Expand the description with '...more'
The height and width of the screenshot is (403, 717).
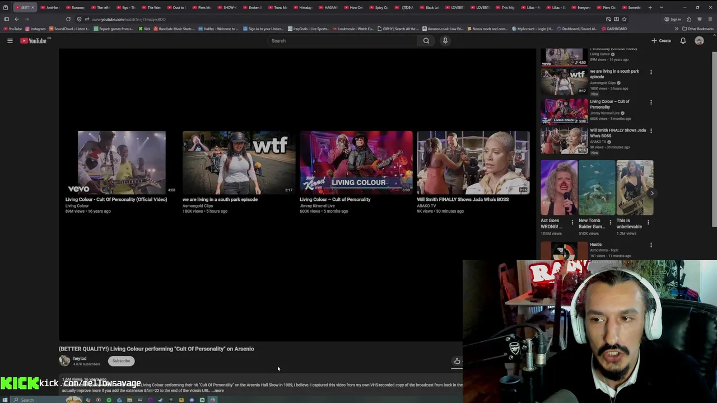(x=217, y=391)
